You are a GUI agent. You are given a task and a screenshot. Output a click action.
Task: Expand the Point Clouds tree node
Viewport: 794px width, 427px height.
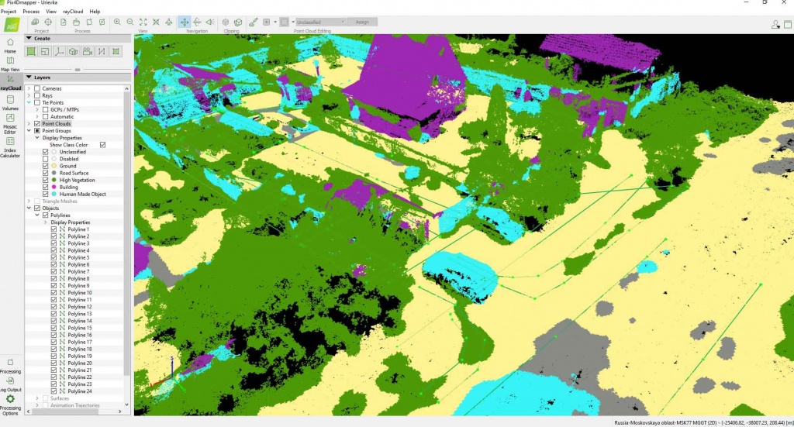tap(29, 124)
